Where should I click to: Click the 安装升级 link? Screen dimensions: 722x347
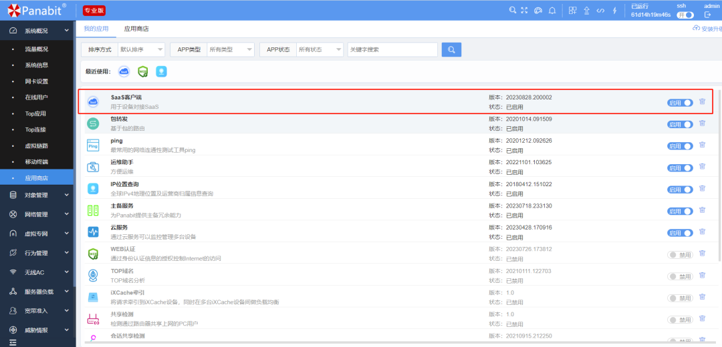click(x=708, y=29)
